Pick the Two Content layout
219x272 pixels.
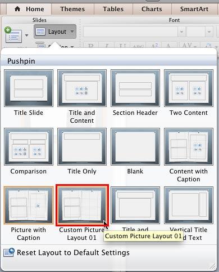coord(189,88)
